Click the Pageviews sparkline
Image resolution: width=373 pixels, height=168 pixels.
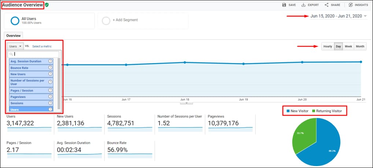click(x=230, y=129)
